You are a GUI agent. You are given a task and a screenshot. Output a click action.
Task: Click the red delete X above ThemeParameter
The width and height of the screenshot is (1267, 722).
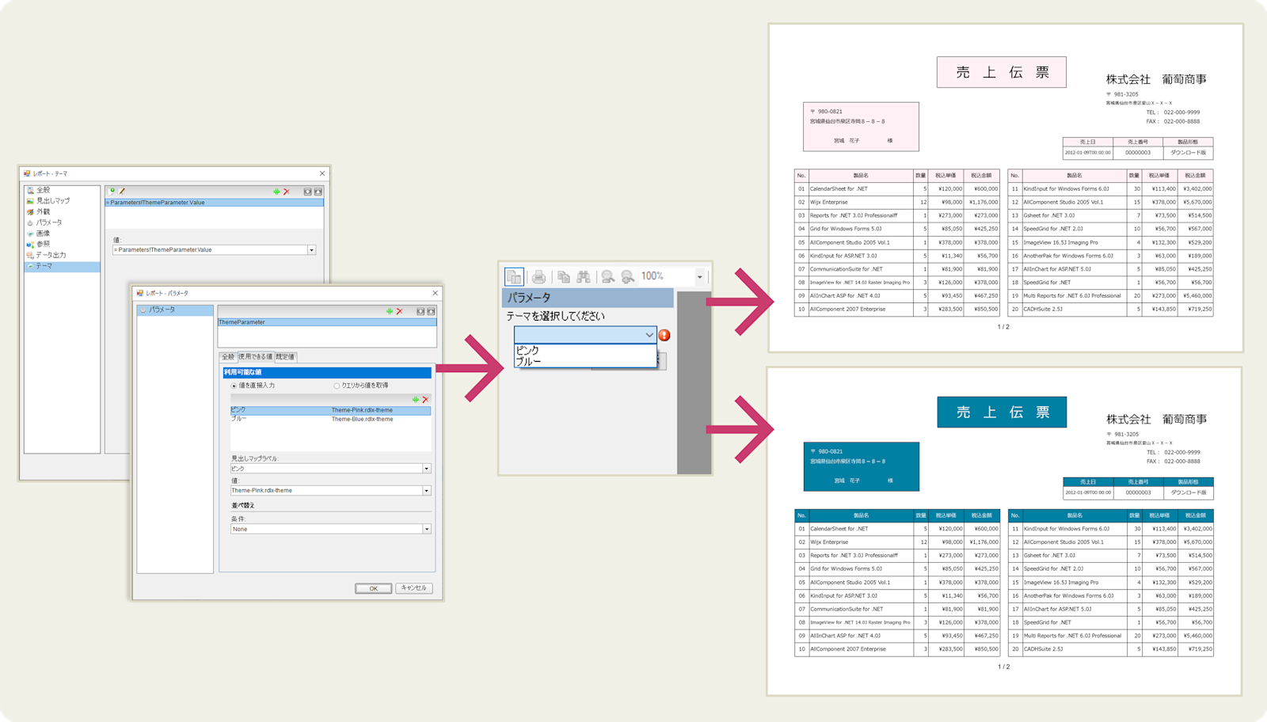pos(400,311)
